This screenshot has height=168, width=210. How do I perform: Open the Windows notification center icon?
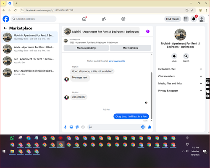tap(205, 151)
